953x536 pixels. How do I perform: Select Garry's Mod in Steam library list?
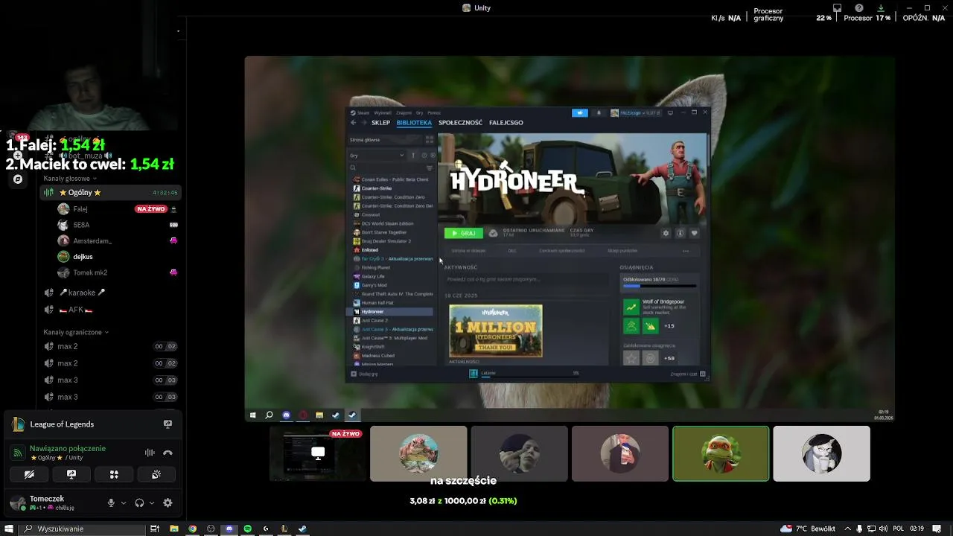(374, 285)
